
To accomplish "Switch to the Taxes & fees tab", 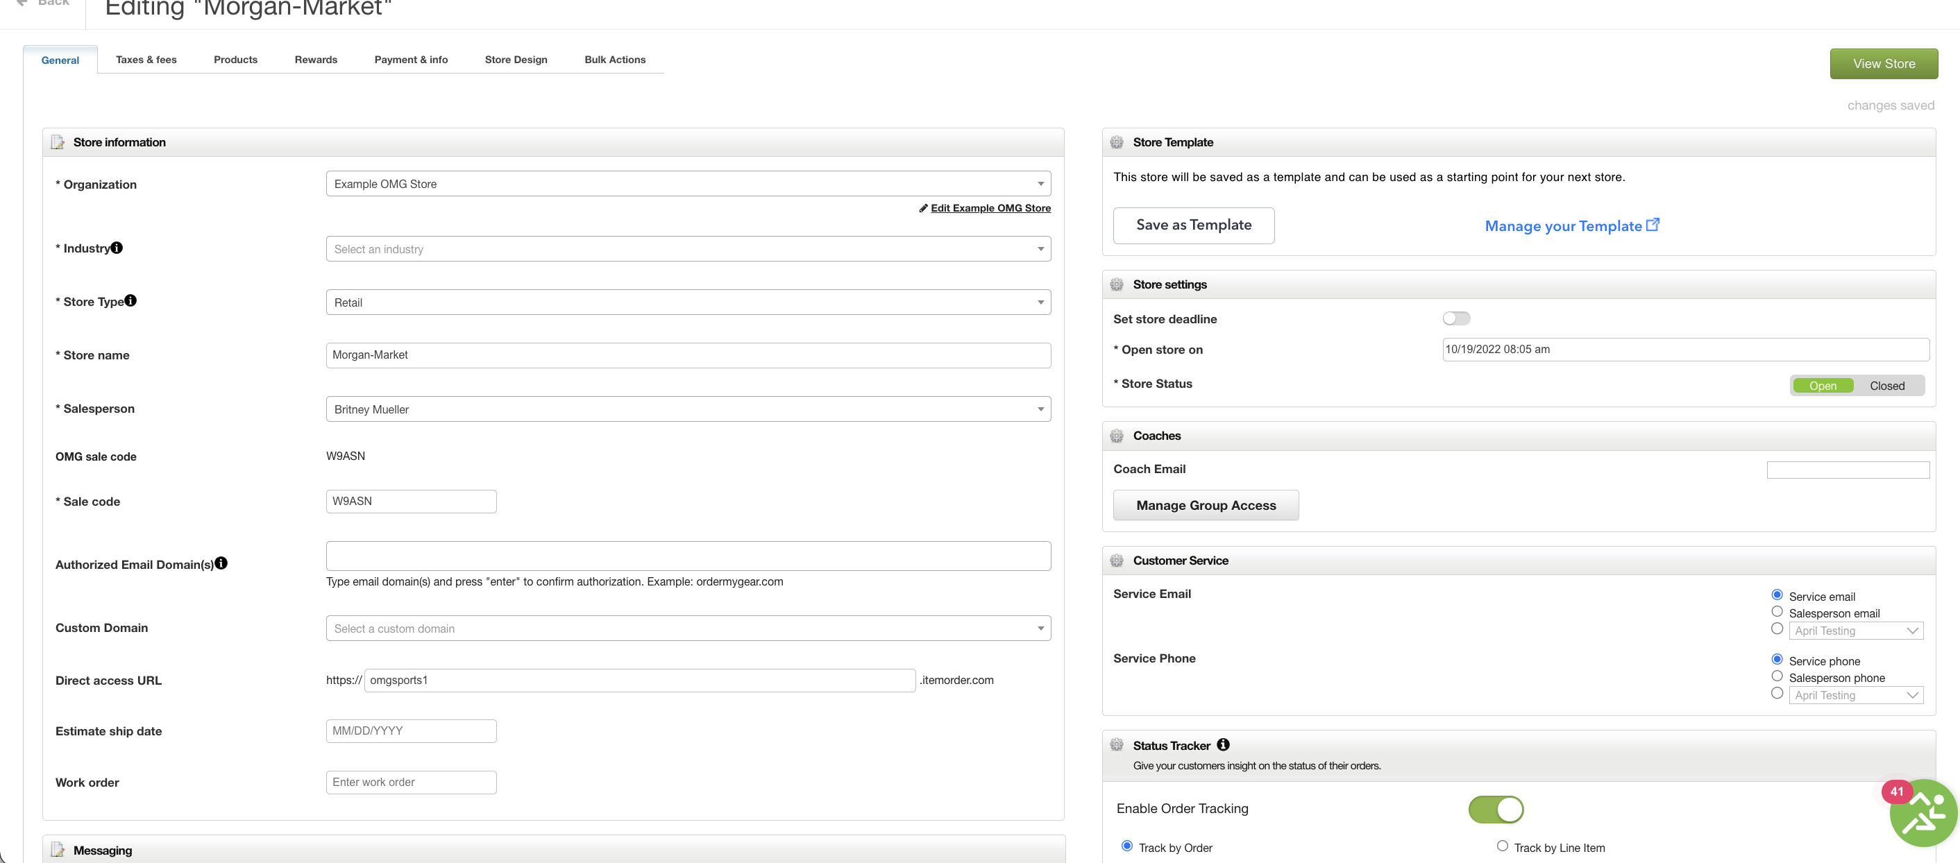I will coord(146,59).
